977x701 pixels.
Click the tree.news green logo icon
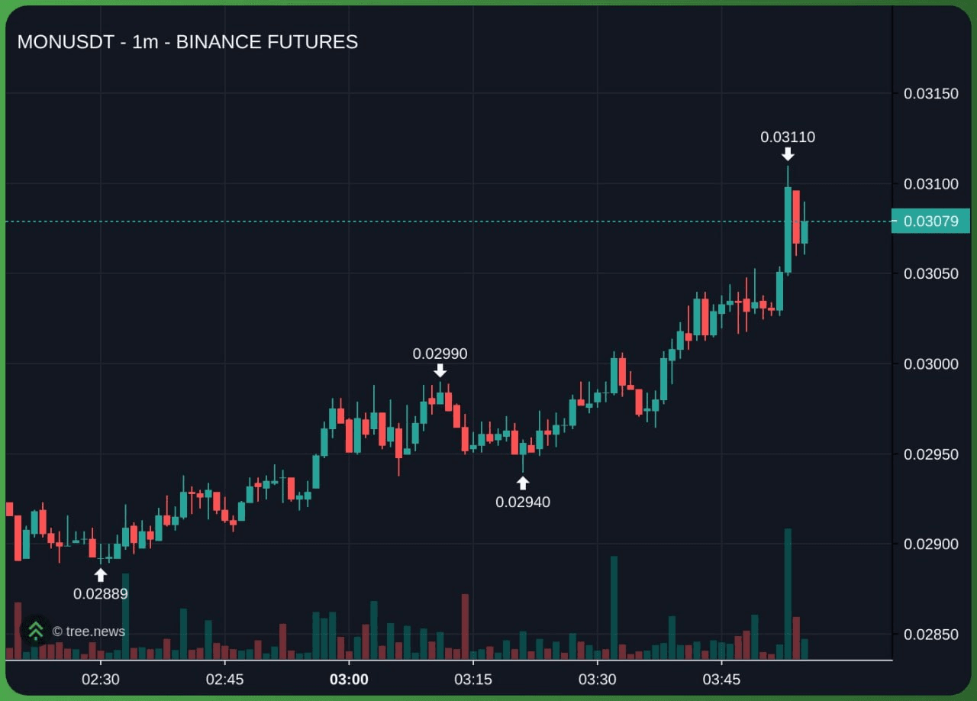tap(35, 631)
